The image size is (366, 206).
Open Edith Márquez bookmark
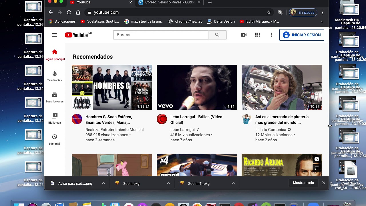click(259, 21)
